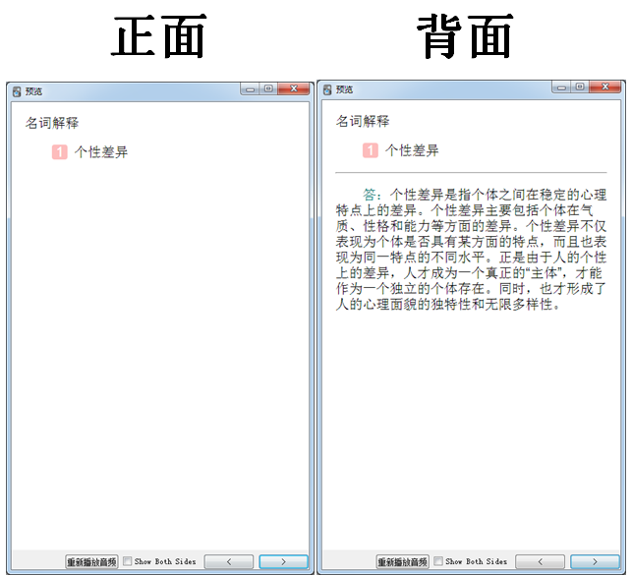The height and width of the screenshot is (576, 632).
Task: Go to next card in left window
Action: point(283,561)
